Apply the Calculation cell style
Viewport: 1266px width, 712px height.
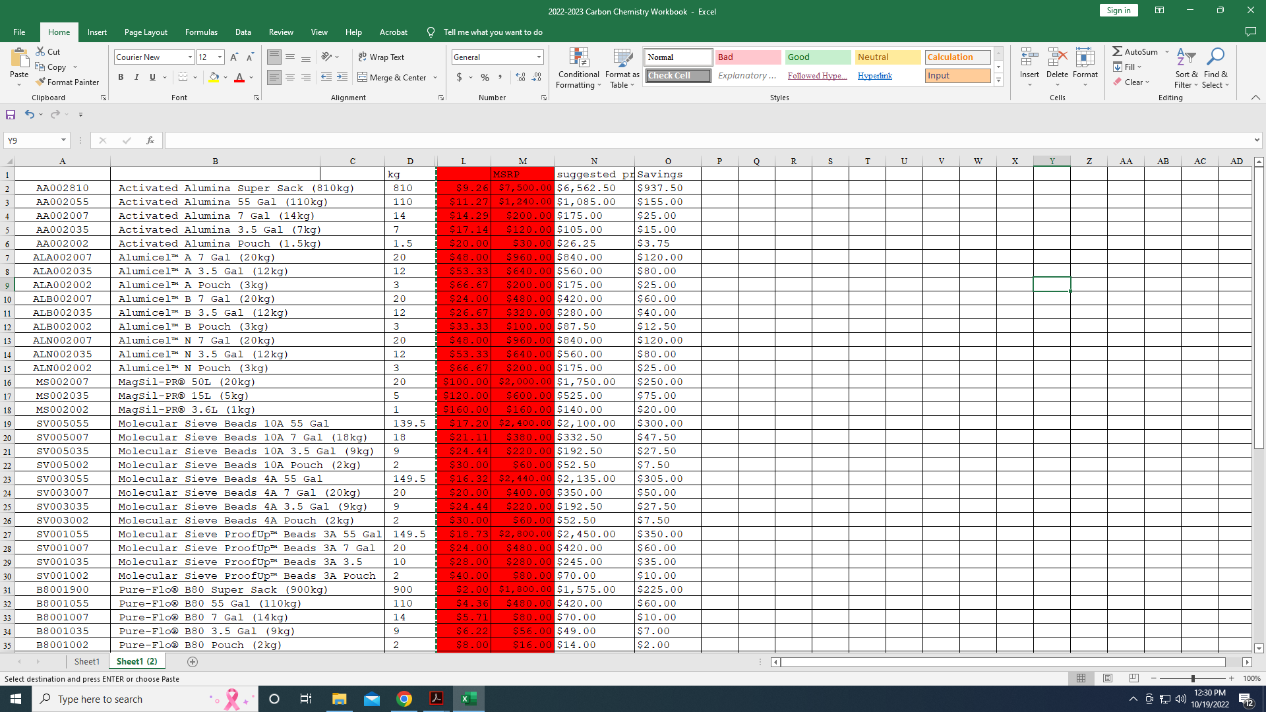[x=957, y=57]
